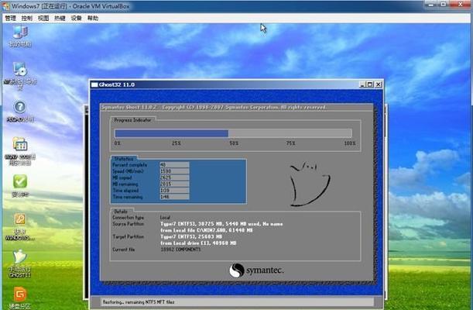Click the Symantec logo at the bottom
Viewport: 473px width, 310px height.
[x=256, y=270]
